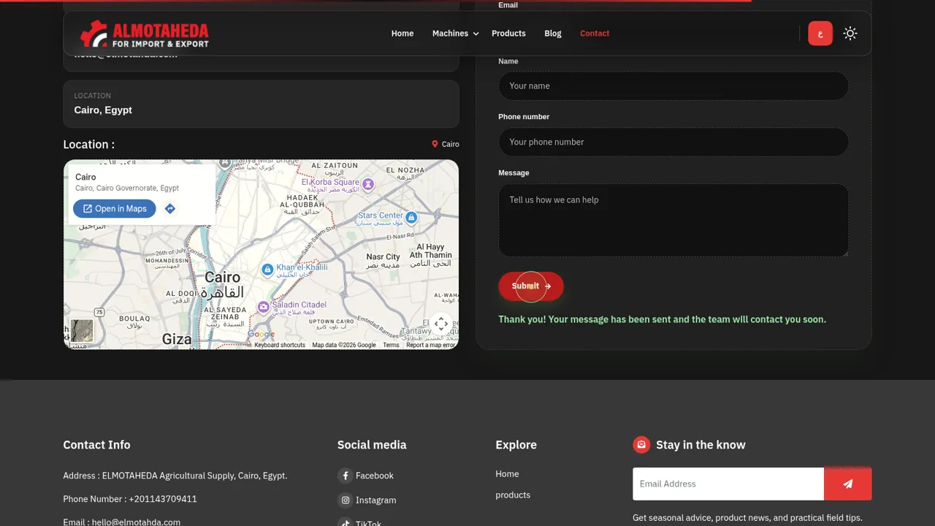Focus the Your phone number field
This screenshot has width=935, height=526.
(x=673, y=142)
